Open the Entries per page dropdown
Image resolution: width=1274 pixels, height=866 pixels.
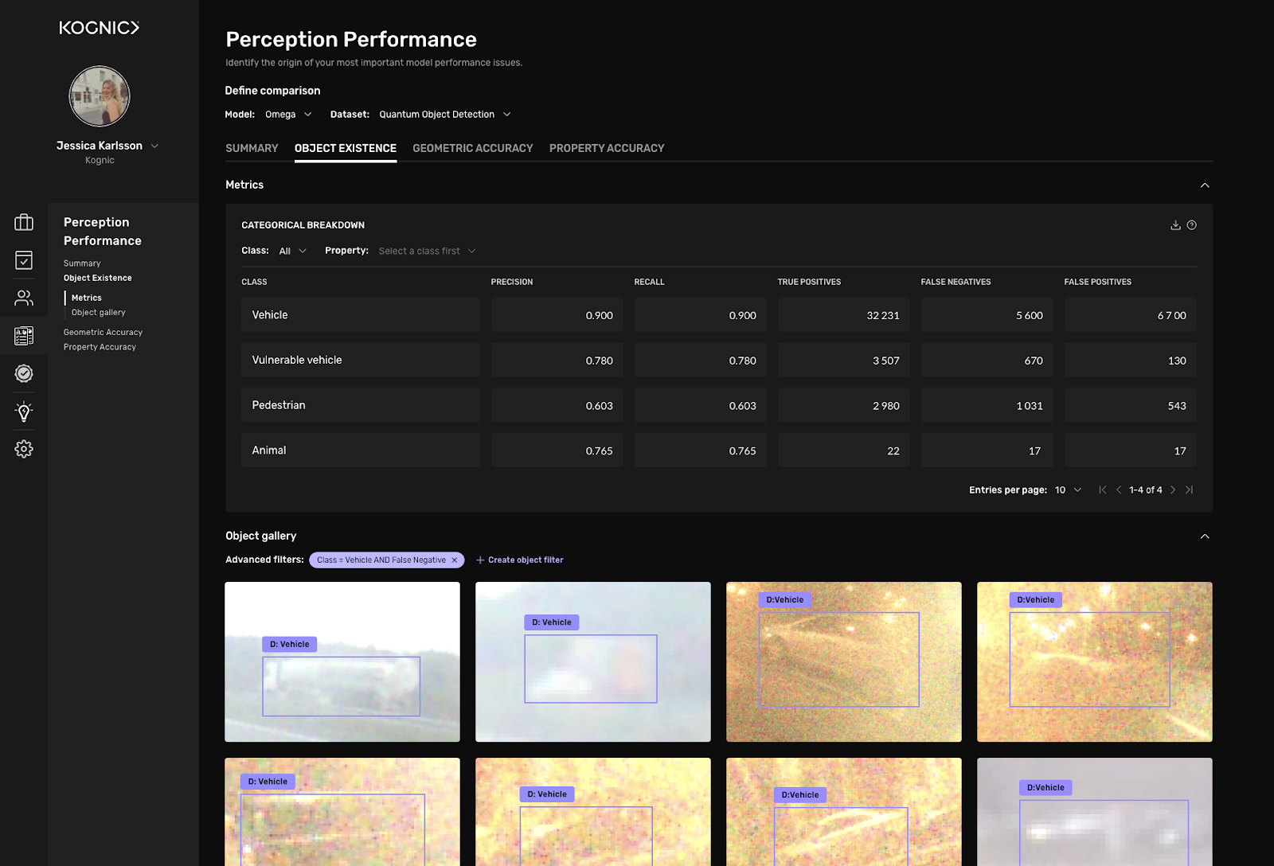click(1068, 490)
